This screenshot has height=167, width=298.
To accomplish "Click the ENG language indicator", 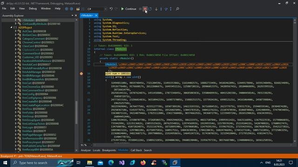I will point(268,163).
